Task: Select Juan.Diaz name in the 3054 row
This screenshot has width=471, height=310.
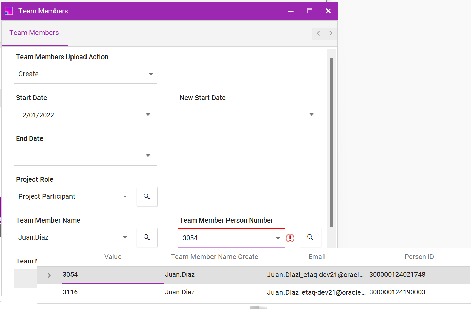Action: click(x=180, y=274)
